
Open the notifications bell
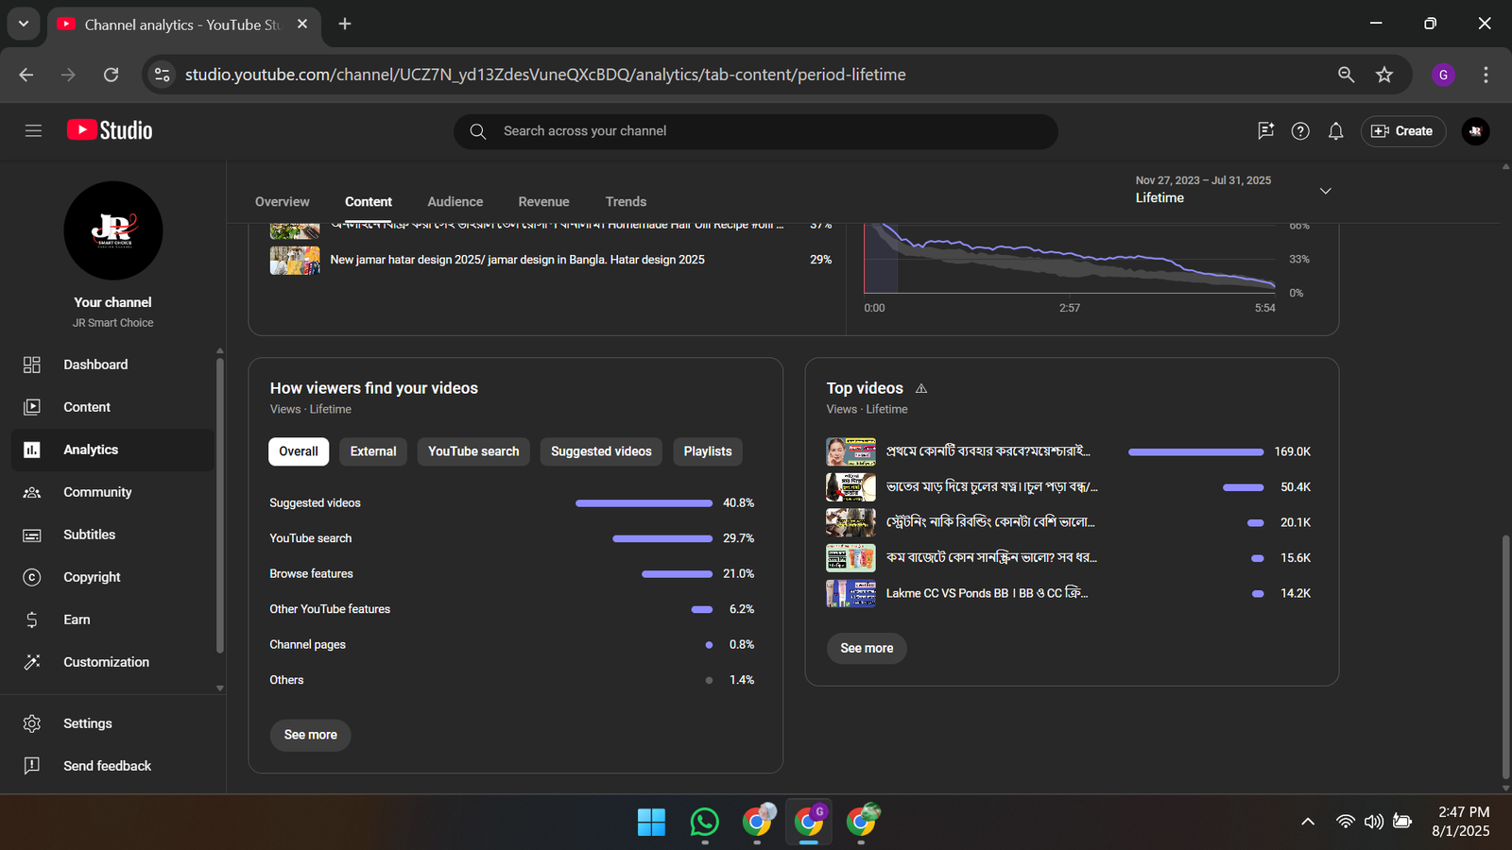tap(1335, 131)
